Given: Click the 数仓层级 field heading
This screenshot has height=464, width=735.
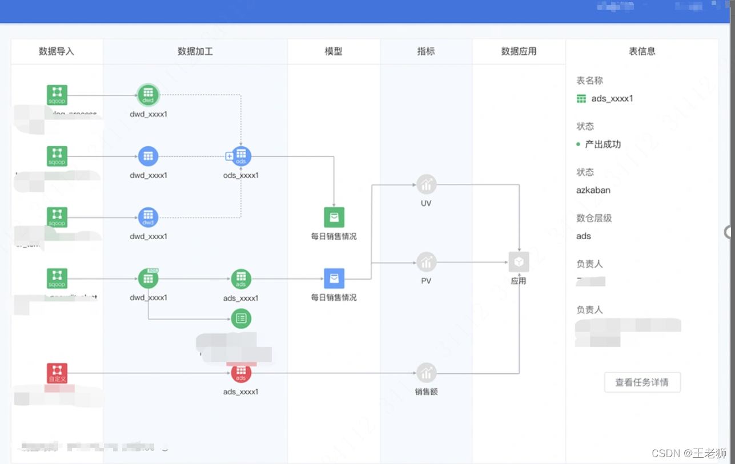Looking at the screenshot, I should click(595, 218).
